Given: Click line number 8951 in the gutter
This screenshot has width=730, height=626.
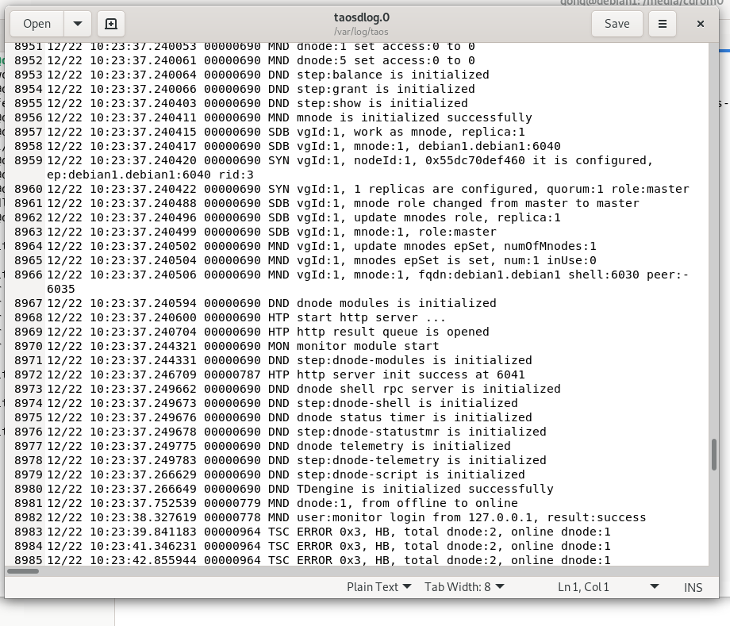Looking at the screenshot, I should point(29,46).
